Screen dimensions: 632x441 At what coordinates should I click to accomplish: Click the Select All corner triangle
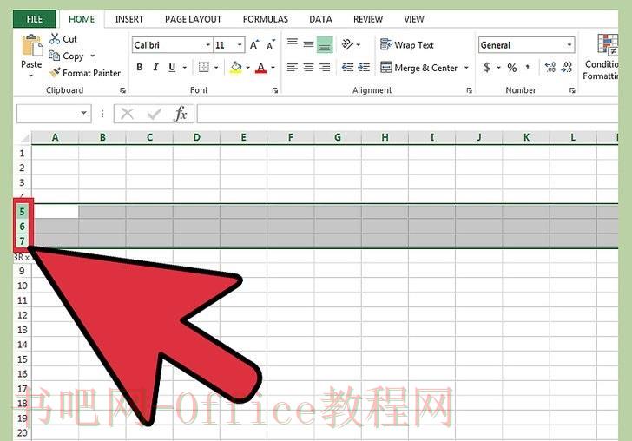[x=24, y=138]
